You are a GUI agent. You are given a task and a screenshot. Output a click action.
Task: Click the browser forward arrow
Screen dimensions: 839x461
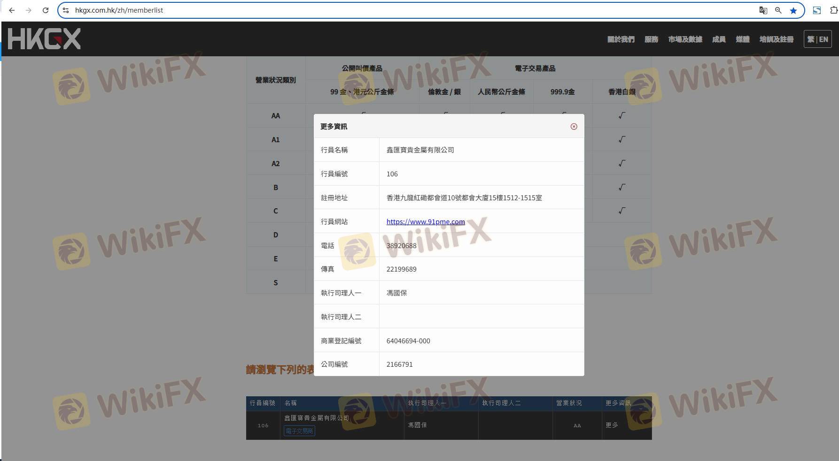29,10
